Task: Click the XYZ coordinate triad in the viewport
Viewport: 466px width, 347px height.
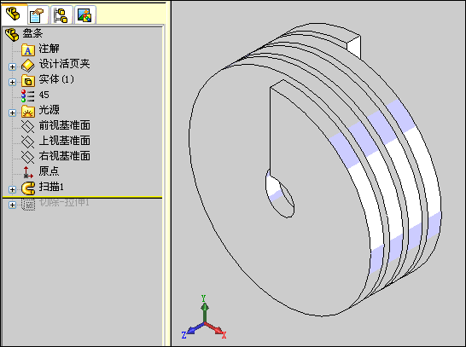Action: 204,317
